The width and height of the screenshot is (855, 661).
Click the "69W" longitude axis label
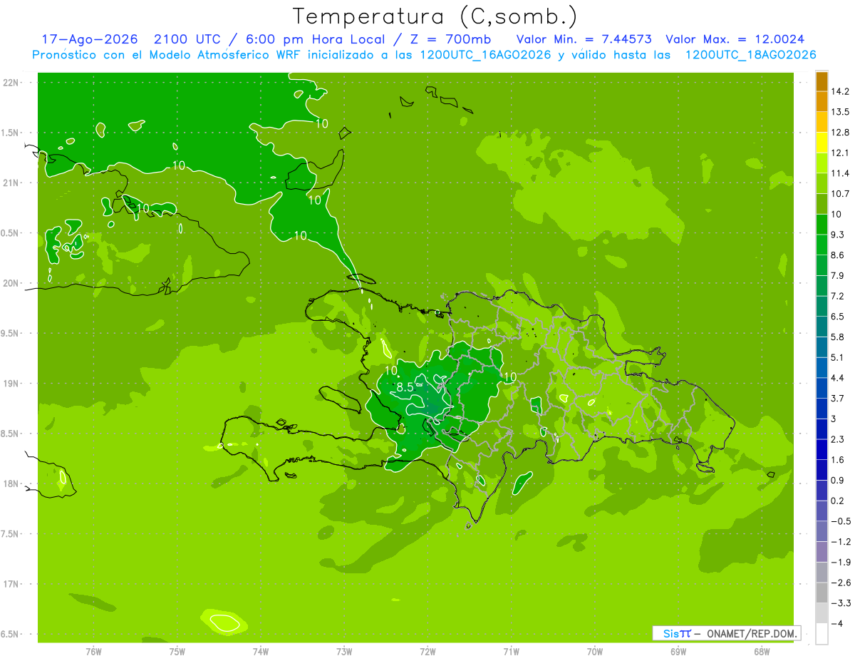(678, 652)
